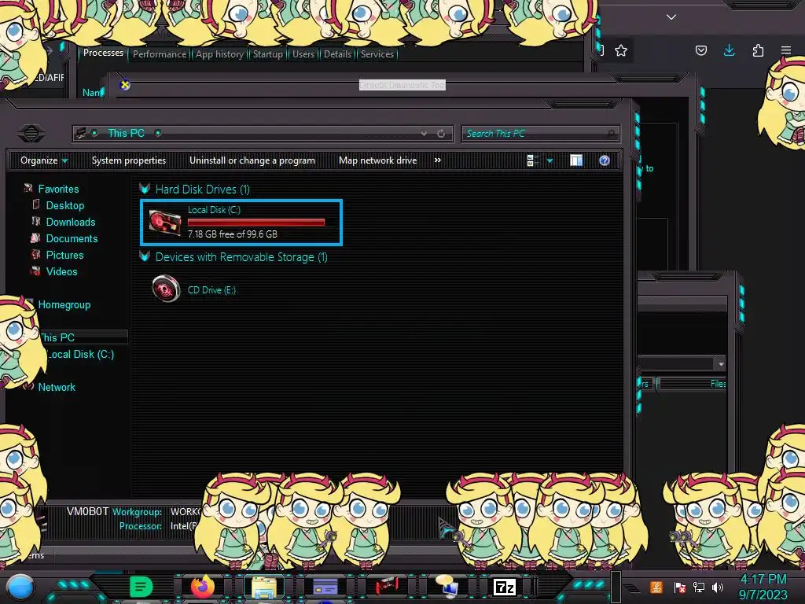This screenshot has height=604, width=805.
Task: Open Action Center flag tray icon
Action: [x=679, y=587]
